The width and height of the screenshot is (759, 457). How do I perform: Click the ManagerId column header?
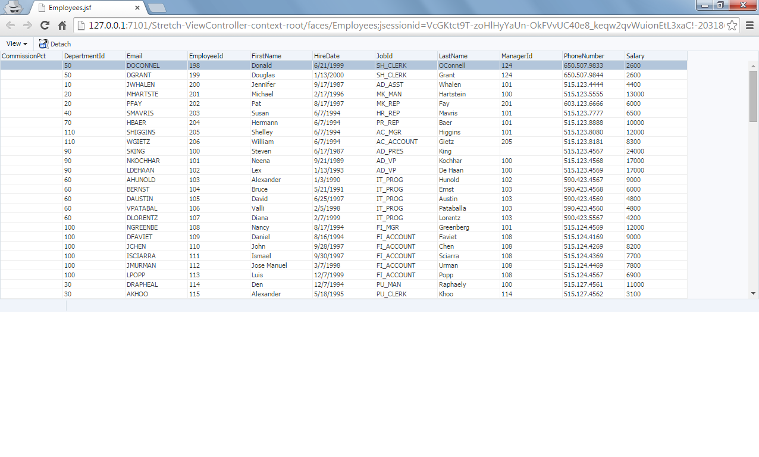click(x=531, y=56)
